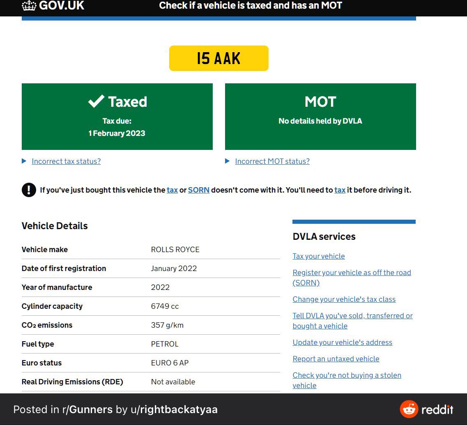
Task: Click the first tax link in warning
Action: [172, 190]
